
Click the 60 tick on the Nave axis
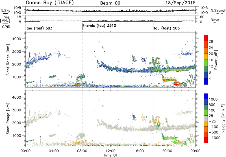coord(202,17)
